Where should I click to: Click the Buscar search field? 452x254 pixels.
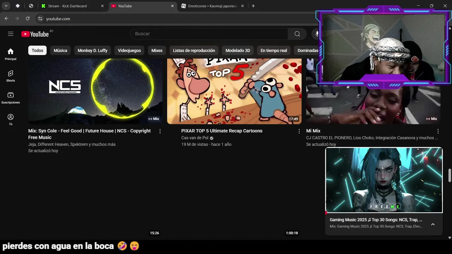click(209, 34)
